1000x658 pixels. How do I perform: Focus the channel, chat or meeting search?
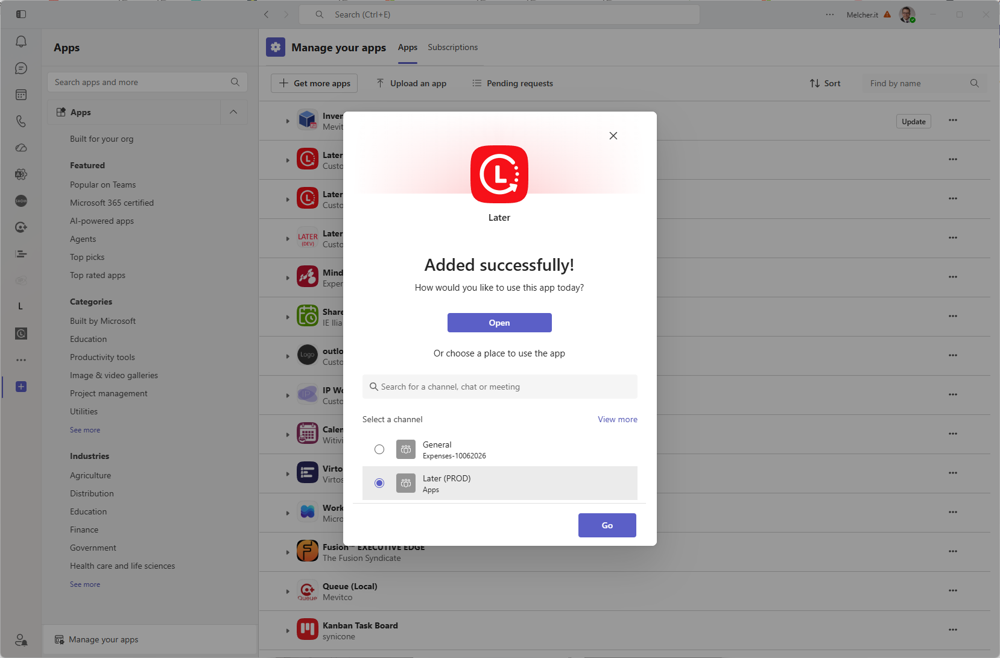pyautogui.click(x=500, y=387)
